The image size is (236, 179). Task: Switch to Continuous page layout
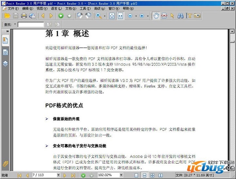(x=144, y=175)
